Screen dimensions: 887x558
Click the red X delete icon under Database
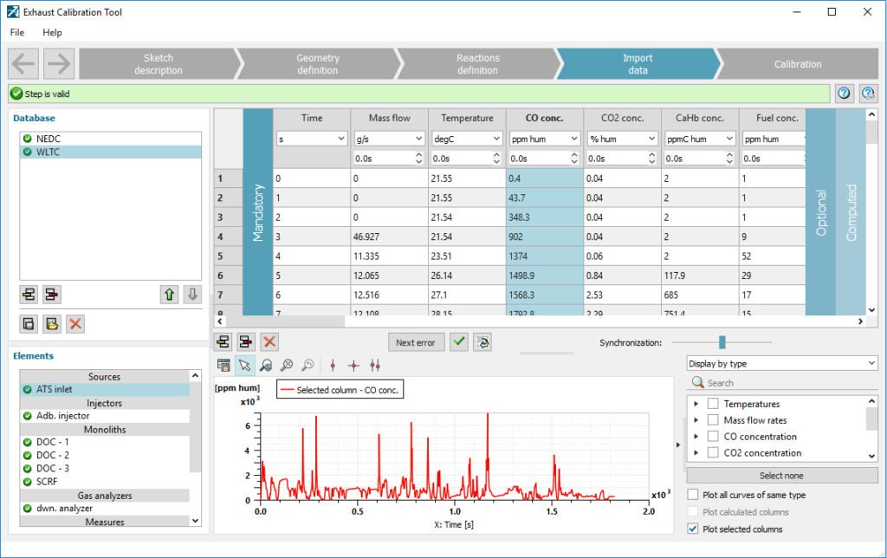tap(75, 324)
